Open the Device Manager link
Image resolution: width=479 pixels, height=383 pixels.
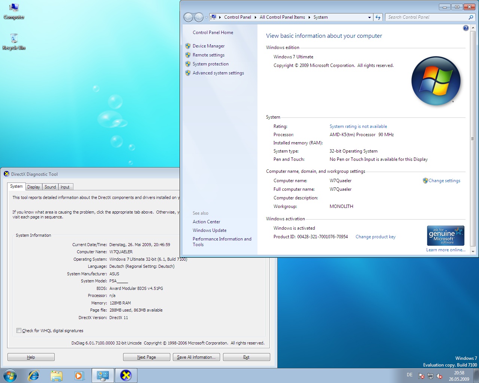click(208, 46)
